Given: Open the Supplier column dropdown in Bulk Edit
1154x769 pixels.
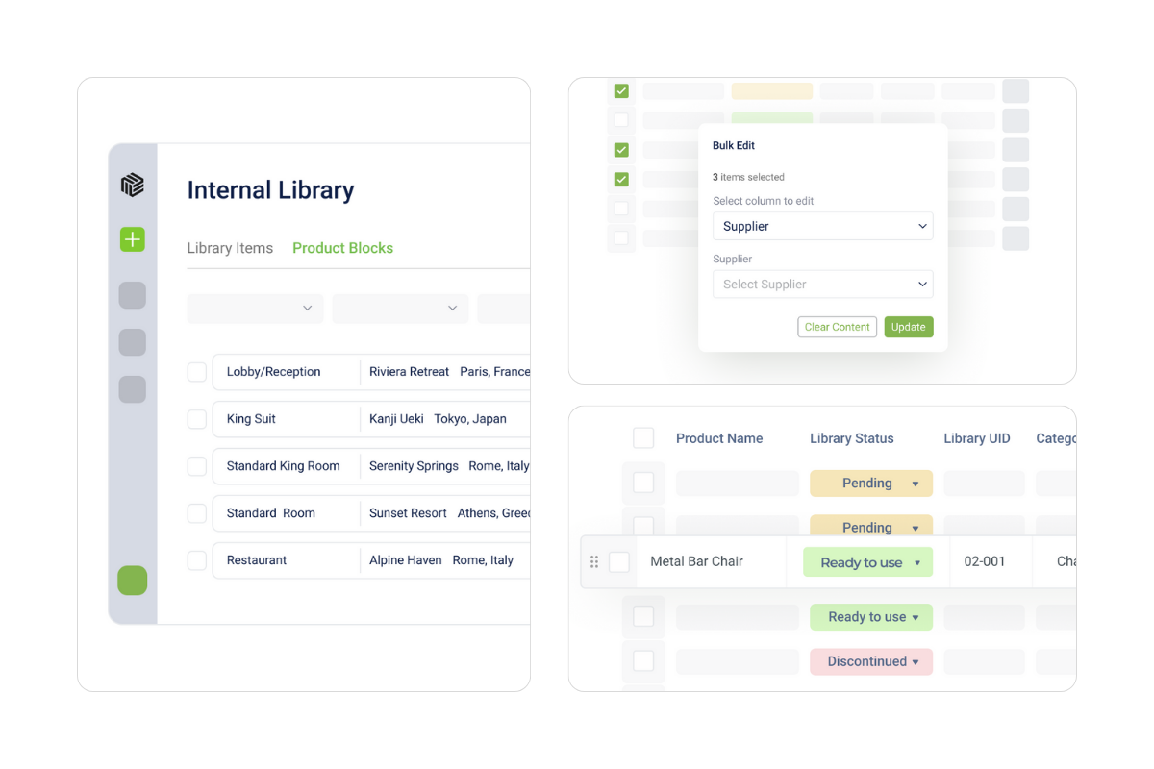Looking at the screenshot, I should 822,226.
